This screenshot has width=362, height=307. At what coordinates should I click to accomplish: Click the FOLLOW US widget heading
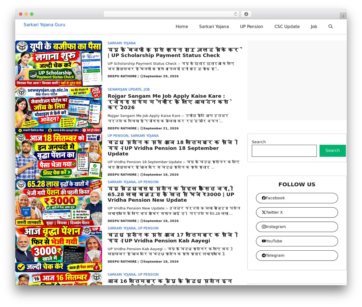point(297,184)
